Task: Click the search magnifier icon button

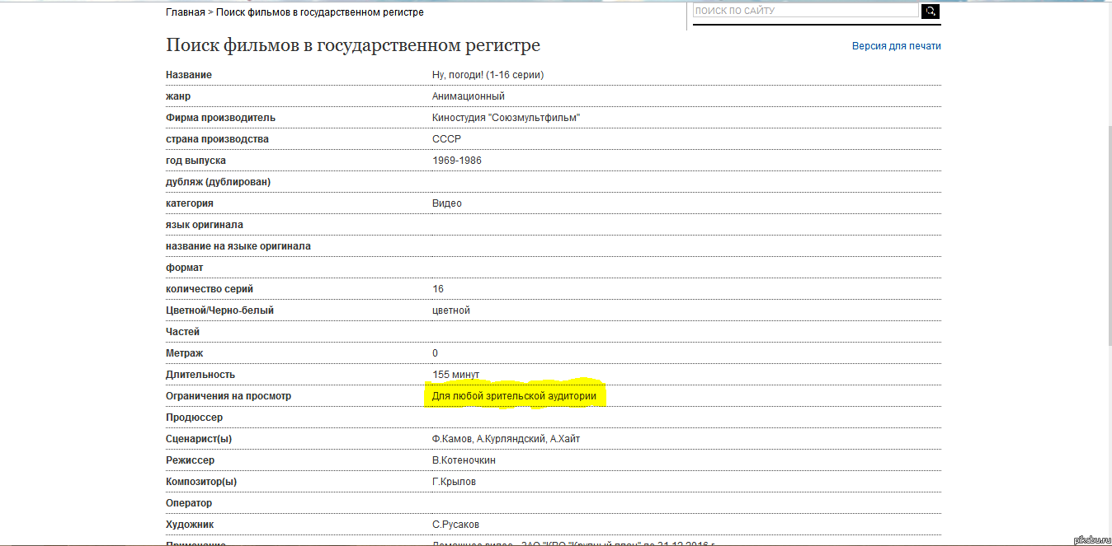Action: point(931,11)
